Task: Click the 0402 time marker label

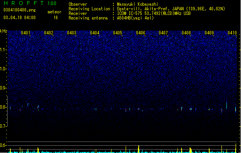Action: pyautogui.click(x=49, y=33)
